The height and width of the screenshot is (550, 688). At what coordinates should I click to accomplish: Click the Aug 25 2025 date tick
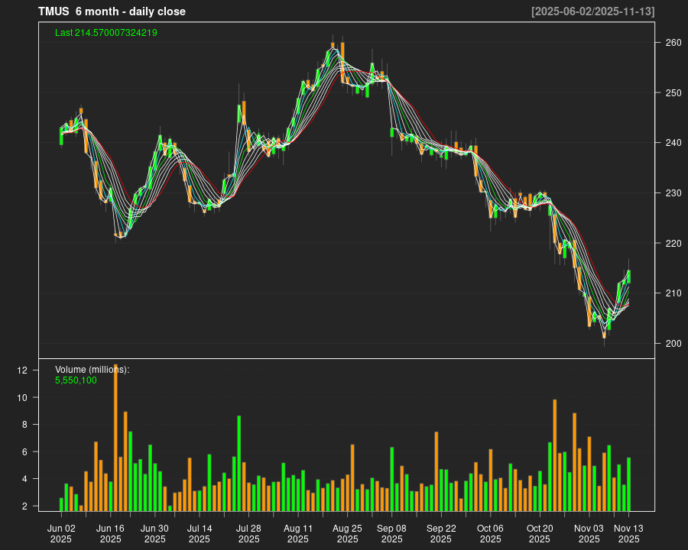(347, 533)
